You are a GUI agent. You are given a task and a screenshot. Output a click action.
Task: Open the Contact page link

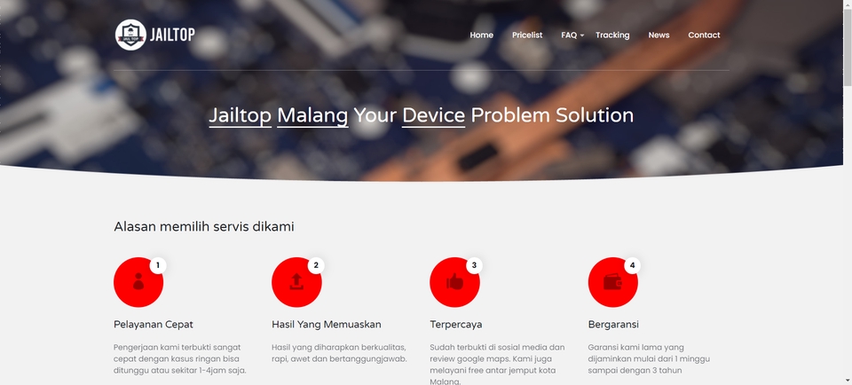[x=704, y=35]
